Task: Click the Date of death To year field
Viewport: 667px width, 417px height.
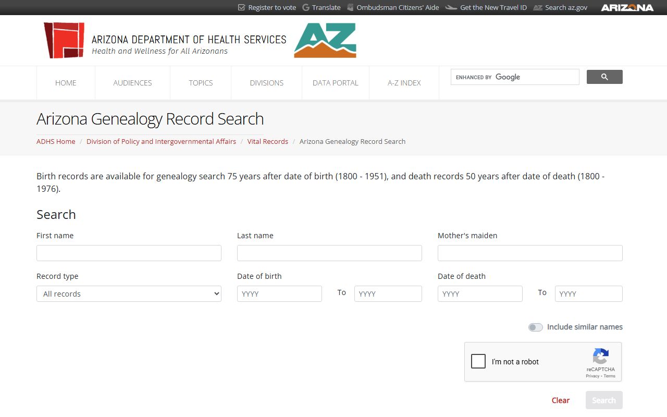Action: click(589, 293)
